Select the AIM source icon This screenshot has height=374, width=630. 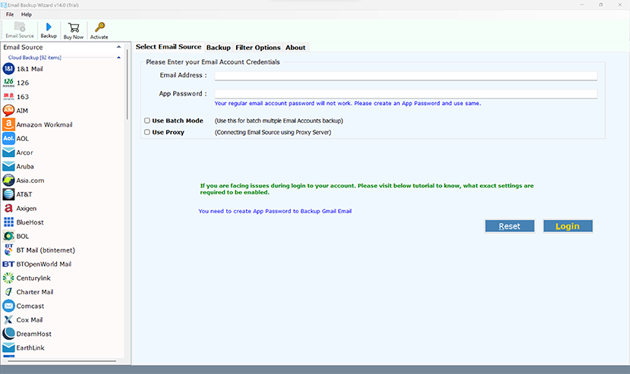[x=8, y=111]
